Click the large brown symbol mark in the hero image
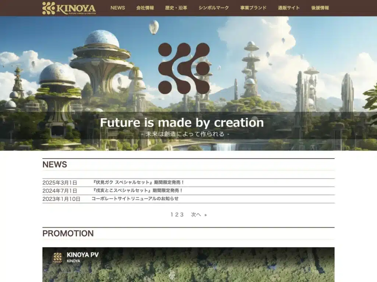Screen dimensions: 377x282 pos(184,68)
